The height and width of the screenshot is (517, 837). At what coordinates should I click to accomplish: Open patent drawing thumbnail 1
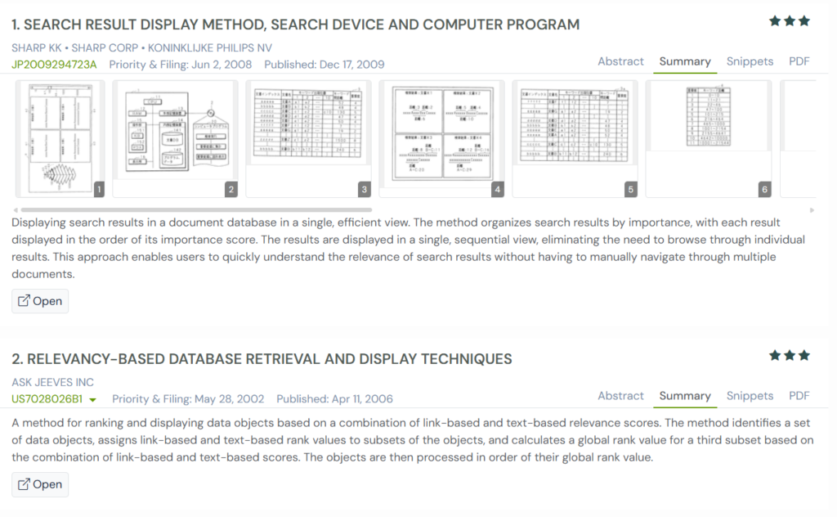[60, 138]
